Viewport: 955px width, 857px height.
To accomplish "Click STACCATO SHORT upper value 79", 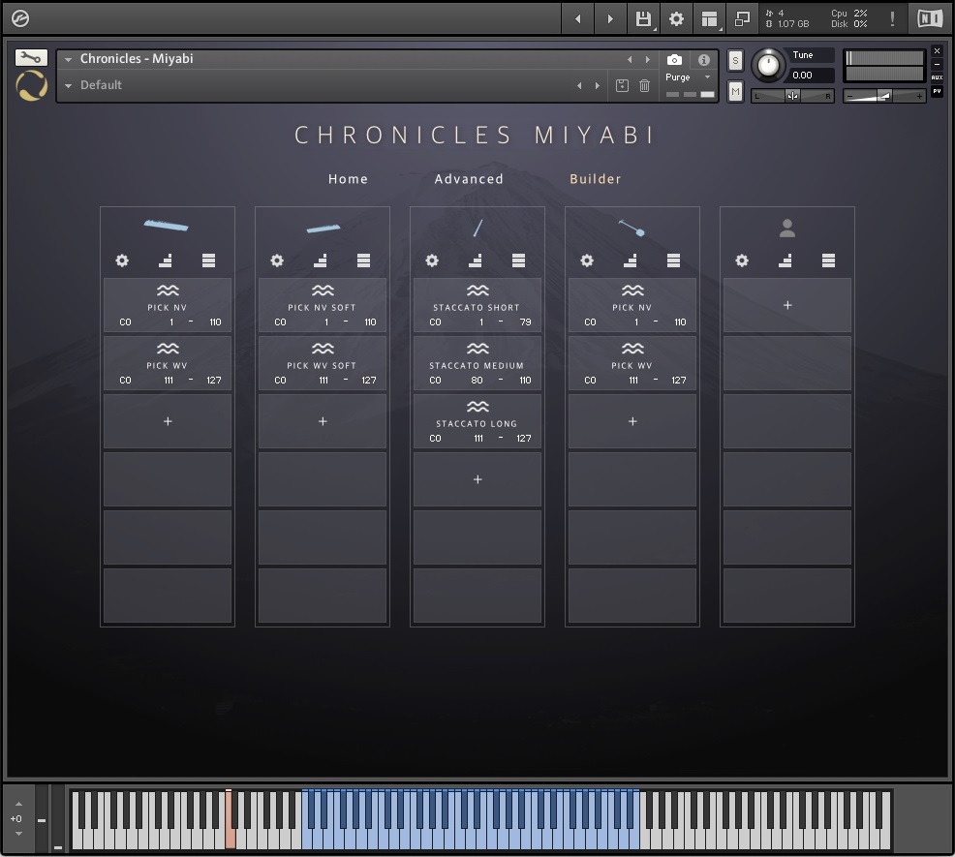I will [526, 322].
